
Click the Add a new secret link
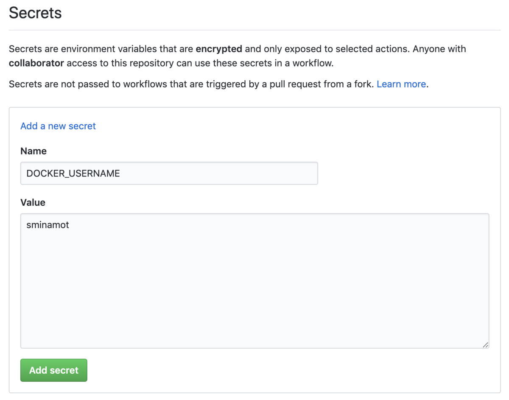click(58, 126)
